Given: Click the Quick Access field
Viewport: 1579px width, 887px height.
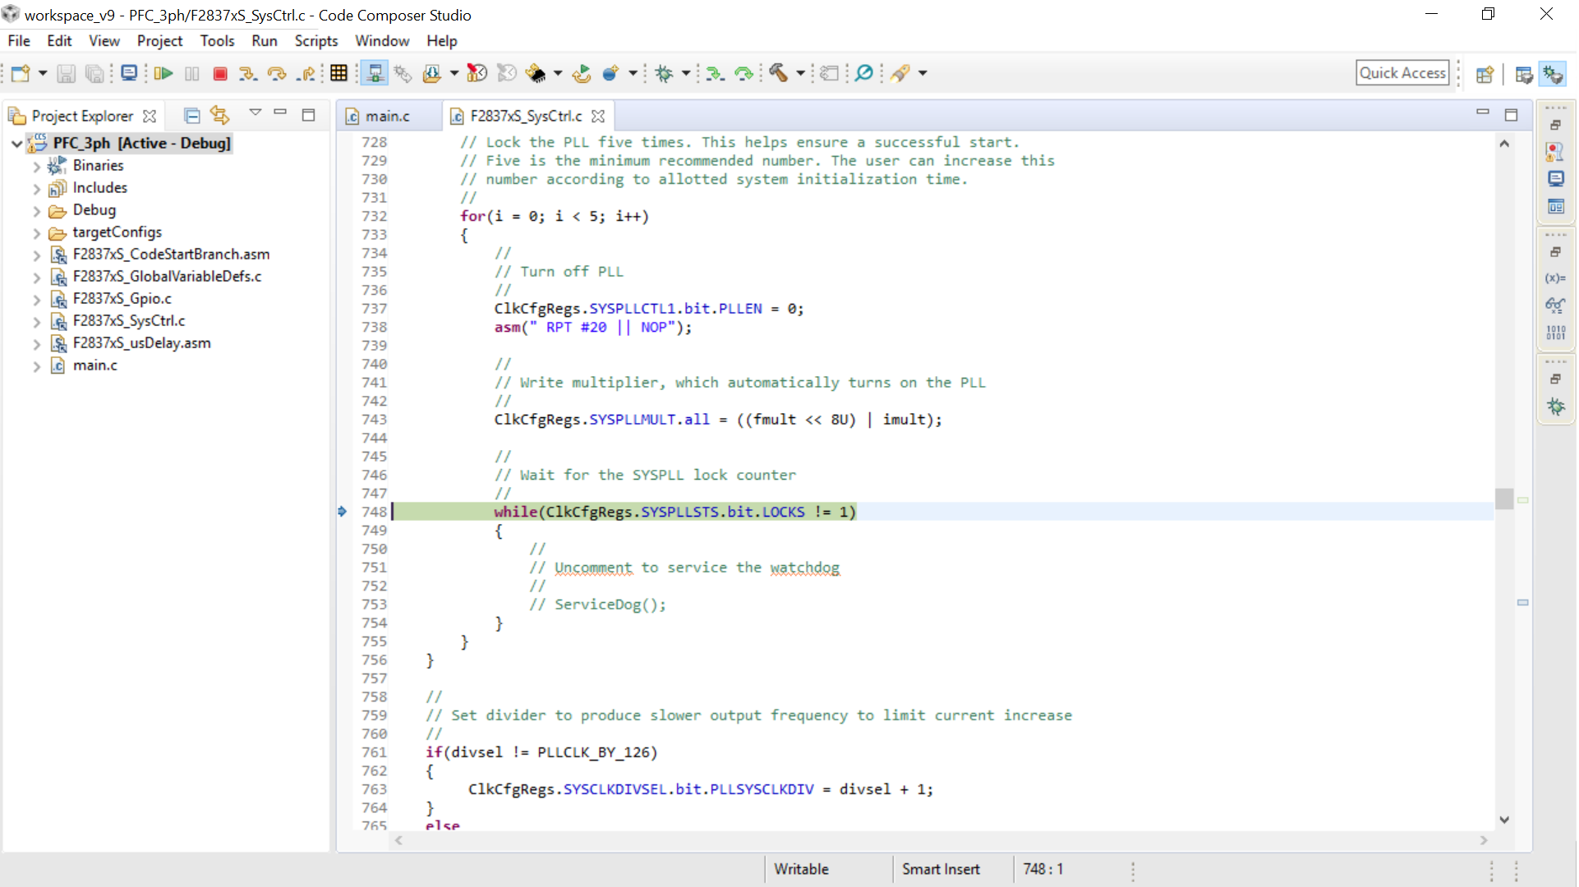Looking at the screenshot, I should coord(1402,73).
